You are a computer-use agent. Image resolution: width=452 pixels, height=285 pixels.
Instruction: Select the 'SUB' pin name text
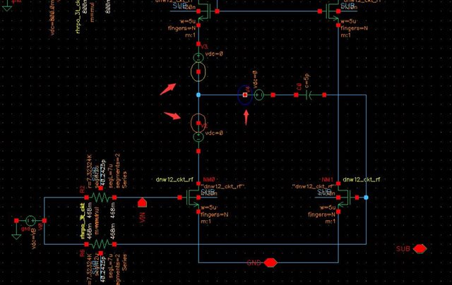[x=403, y=249]
